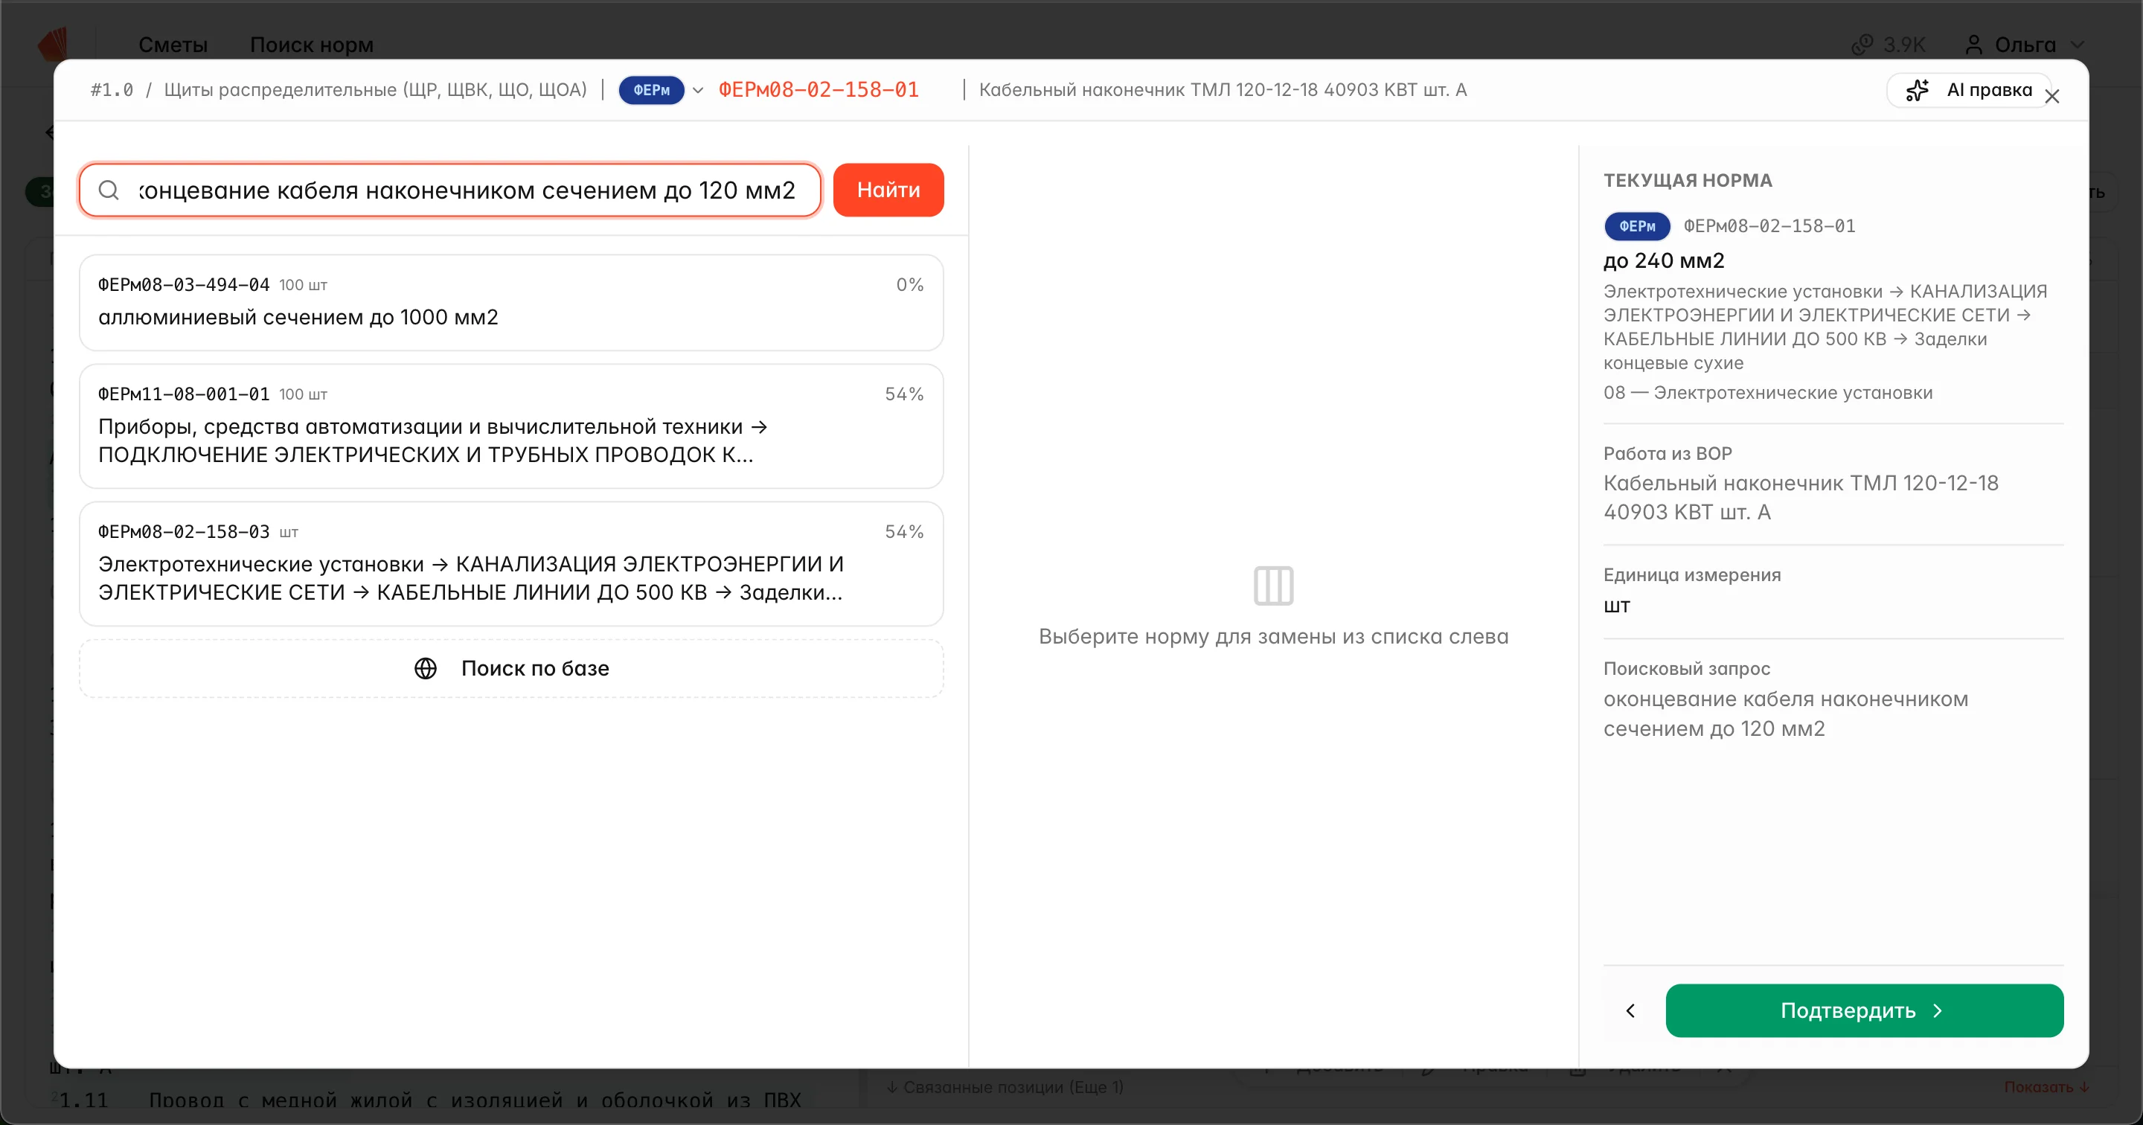Click the 3.9K credits coin icon

point(1862,44)
